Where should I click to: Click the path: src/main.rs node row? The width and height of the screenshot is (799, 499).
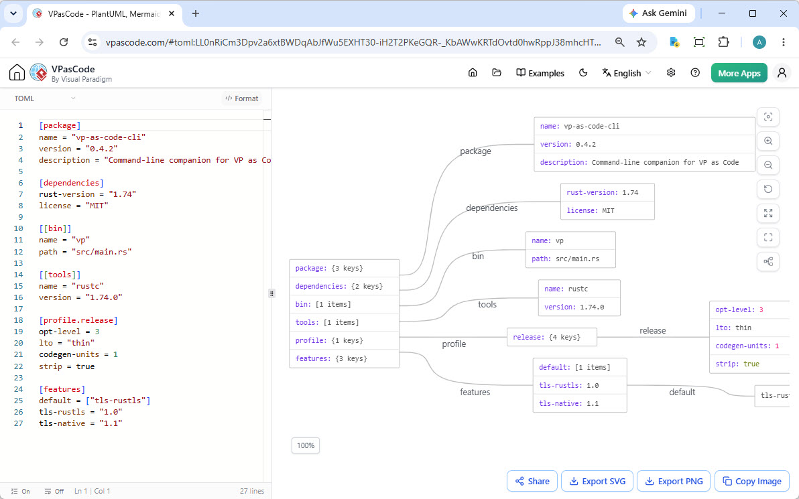(x=570, y=259)
